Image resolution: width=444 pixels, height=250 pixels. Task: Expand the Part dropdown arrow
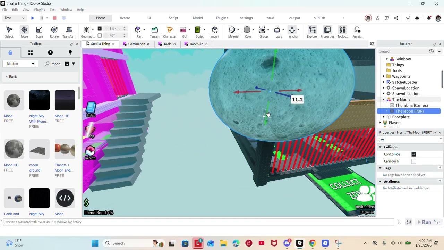click(x=144, y=30)
